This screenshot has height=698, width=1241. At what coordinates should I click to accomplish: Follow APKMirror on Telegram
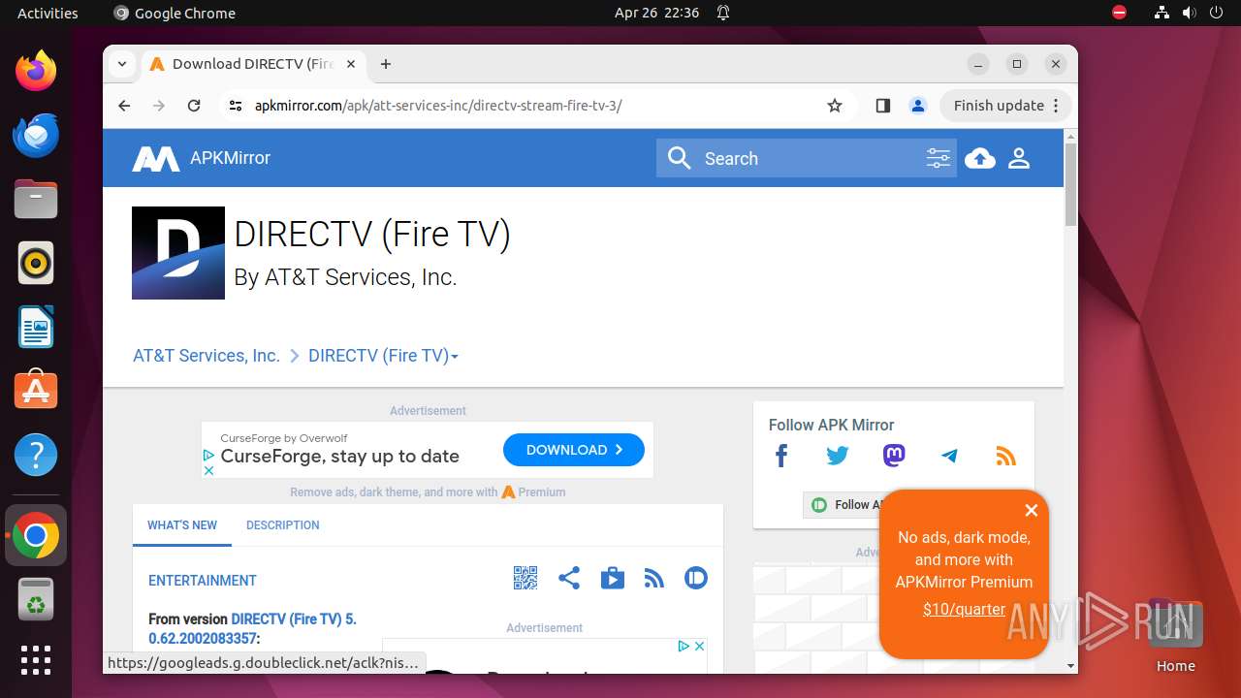949,456
